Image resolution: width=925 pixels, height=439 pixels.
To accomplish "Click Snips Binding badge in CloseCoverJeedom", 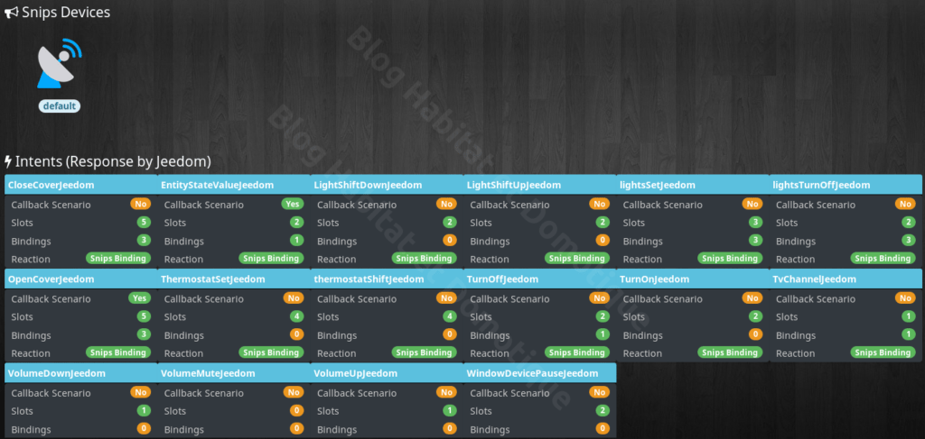I will click(x=118, y=259).
